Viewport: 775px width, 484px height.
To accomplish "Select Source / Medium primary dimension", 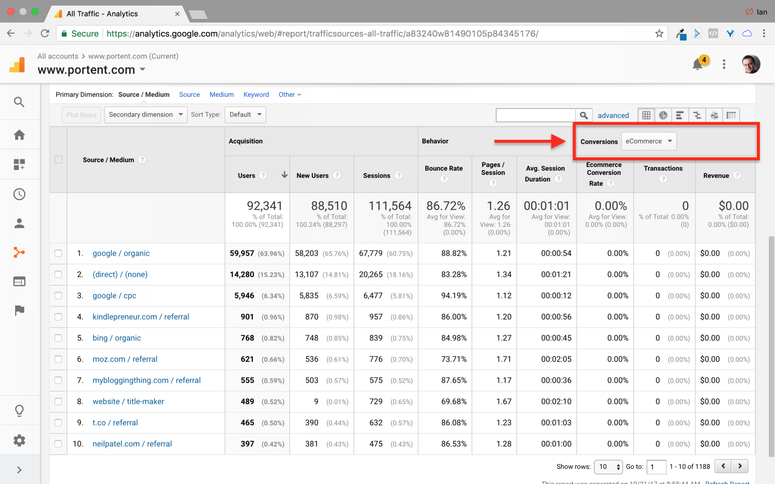I will pyautogui.click(x=144, y=95).
